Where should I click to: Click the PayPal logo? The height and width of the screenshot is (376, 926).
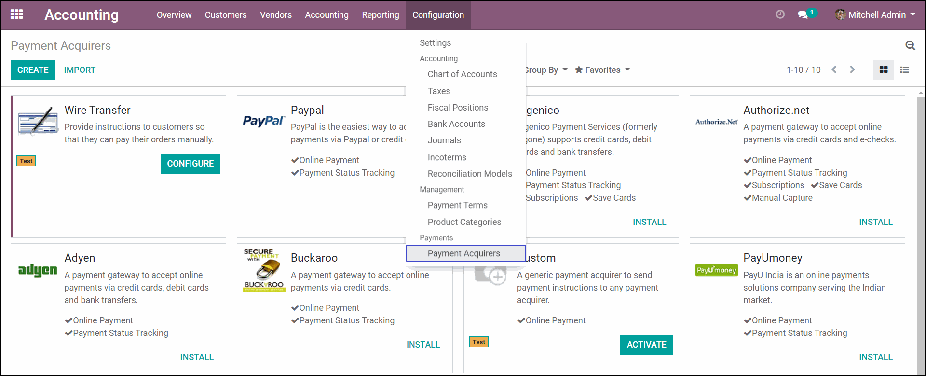264,121
